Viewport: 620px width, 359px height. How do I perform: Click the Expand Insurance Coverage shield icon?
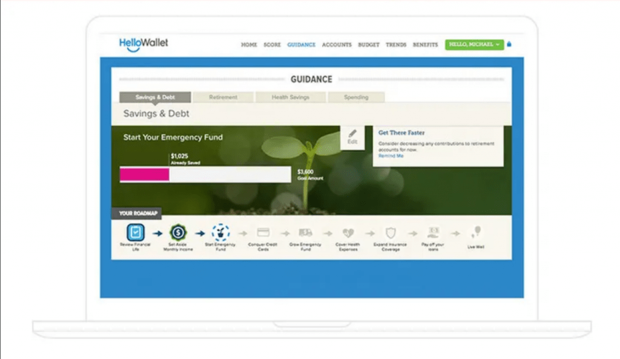point(391,232)
